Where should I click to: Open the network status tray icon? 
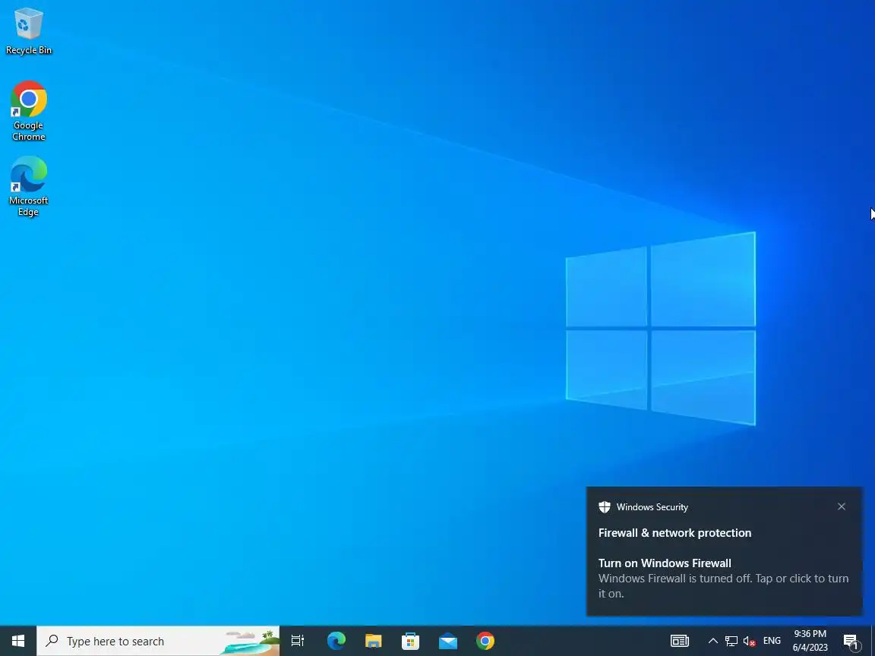[x=731, y=641]
